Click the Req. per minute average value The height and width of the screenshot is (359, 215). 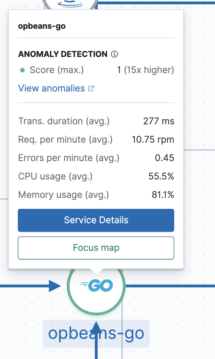click(153, 139)
